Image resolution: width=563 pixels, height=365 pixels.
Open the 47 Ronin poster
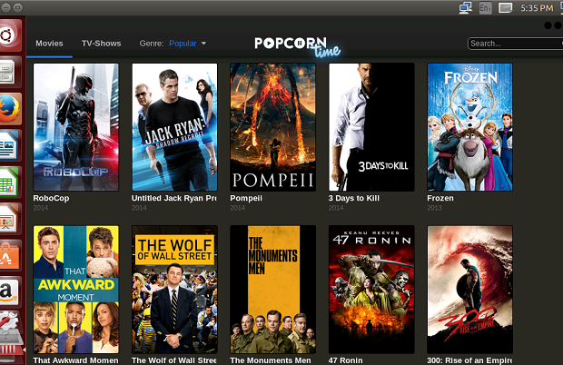click(371, 290)
